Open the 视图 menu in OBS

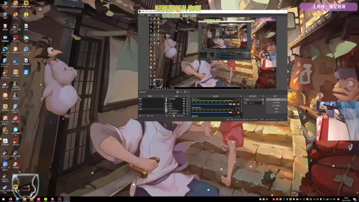click(158, 15)
